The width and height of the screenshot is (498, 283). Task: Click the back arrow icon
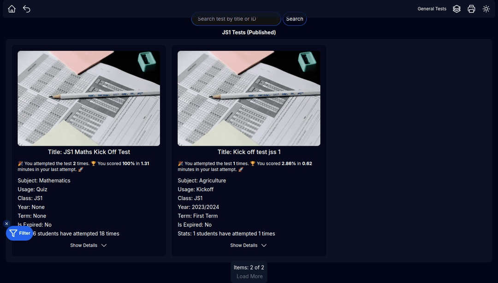27,9
